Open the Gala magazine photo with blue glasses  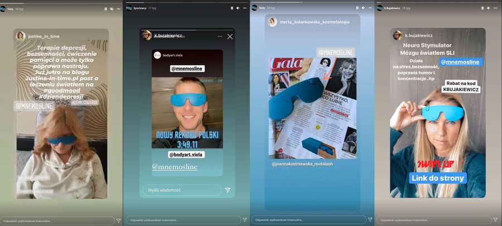(x=312, y=108)
